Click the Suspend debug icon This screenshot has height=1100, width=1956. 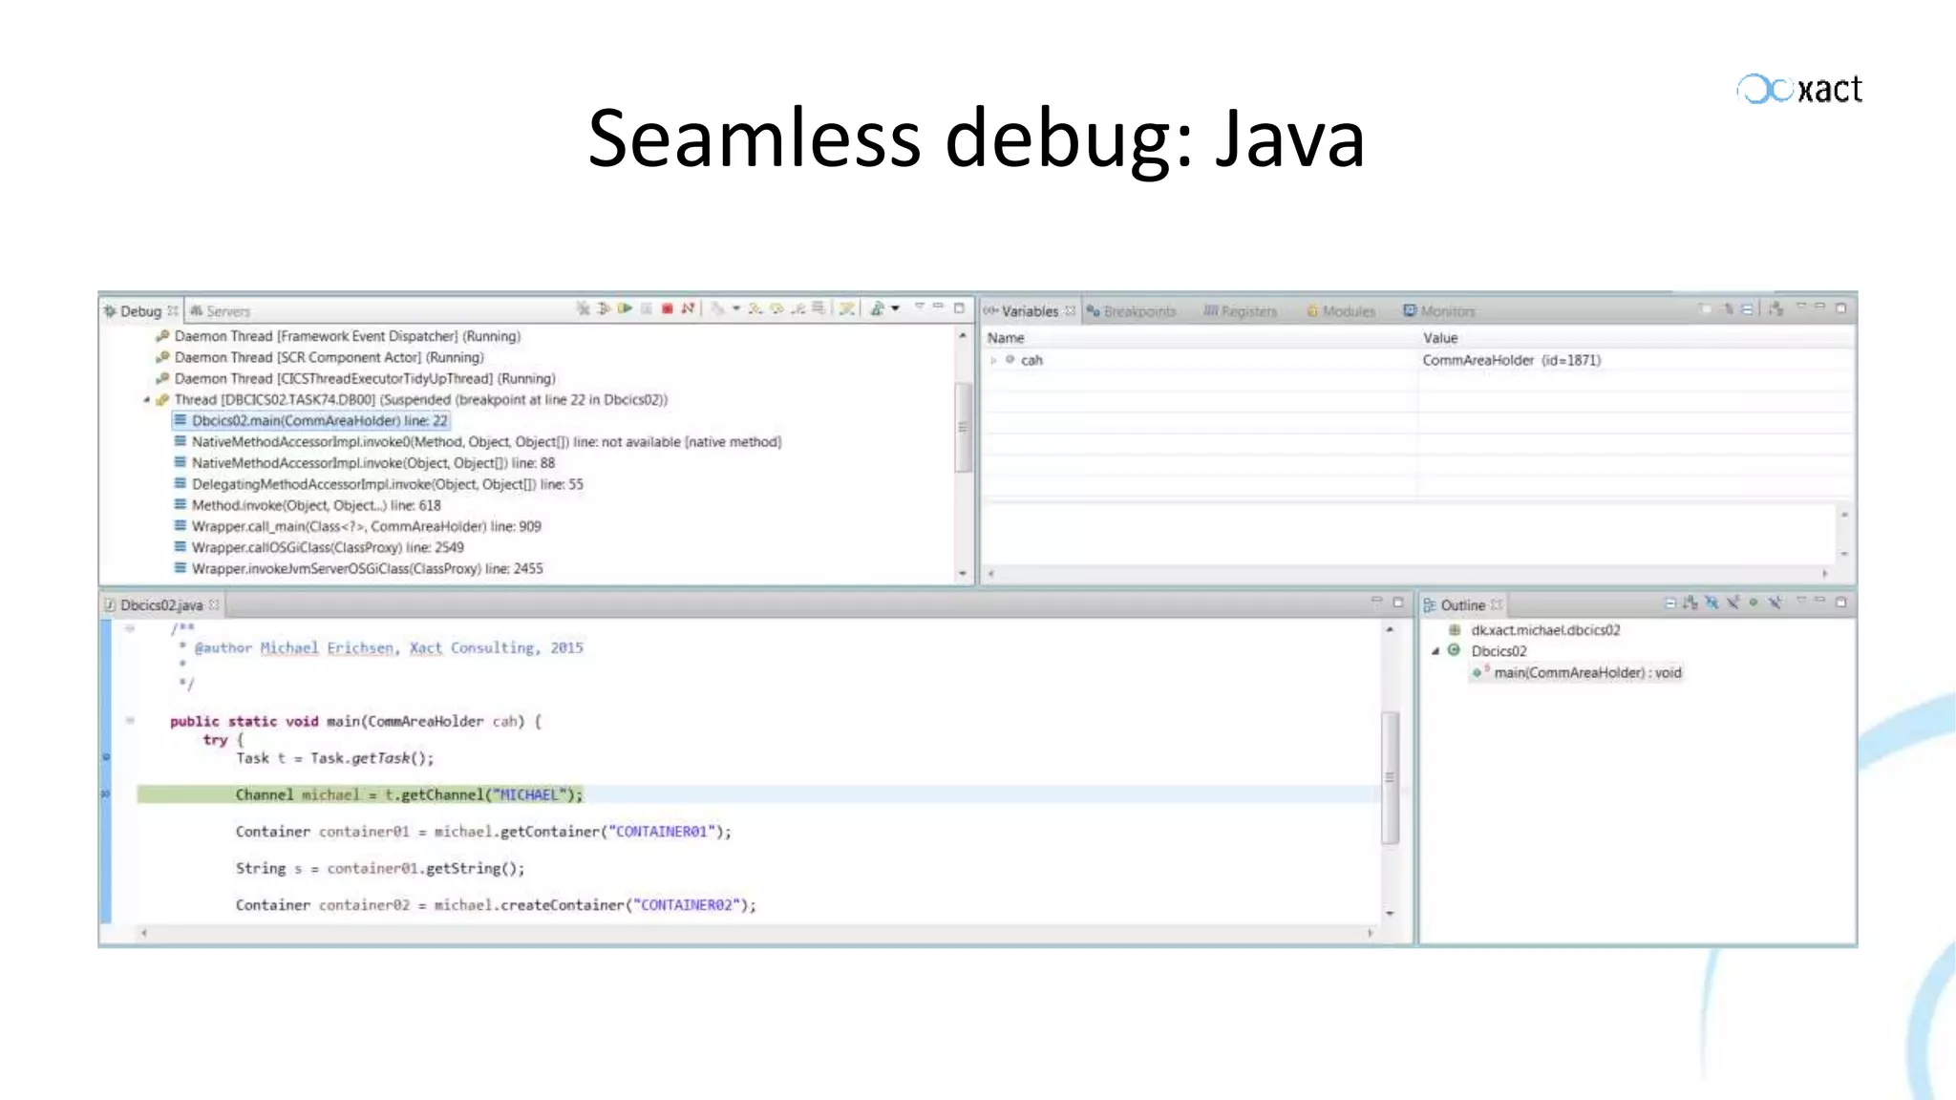[x=647, y=308]
